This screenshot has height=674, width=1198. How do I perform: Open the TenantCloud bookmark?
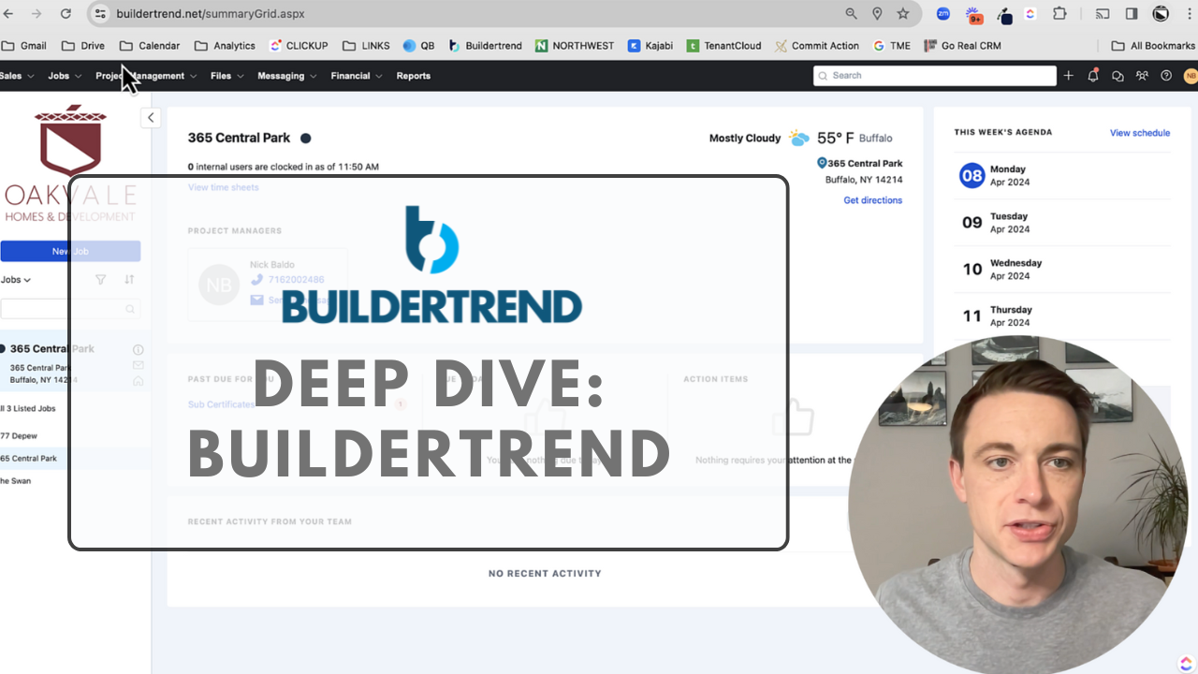pos(724,45)
